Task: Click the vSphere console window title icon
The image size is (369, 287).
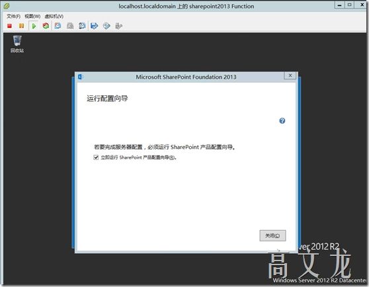Action: [x=7, y=6]
